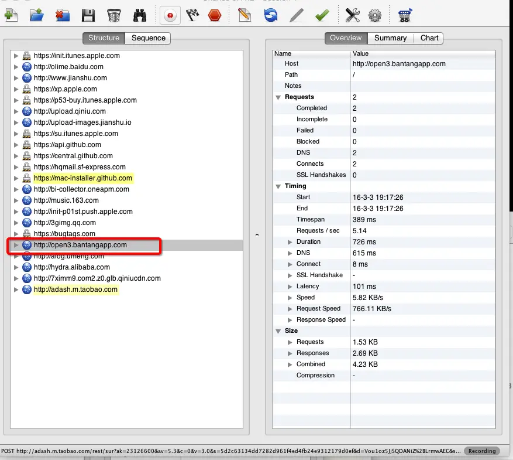This screenshot has width=513, height=460.
Task: Select https://bugtags.com host
Action: click(x=64, y=234)
